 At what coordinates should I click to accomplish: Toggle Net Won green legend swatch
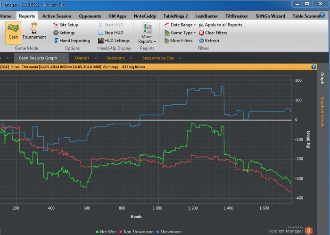97,232
